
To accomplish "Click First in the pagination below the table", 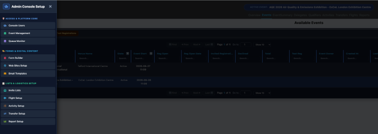I will [173, 93].
